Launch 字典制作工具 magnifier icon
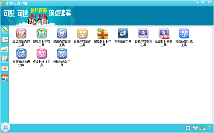214x133 pixels. click(x=123, y=33)
